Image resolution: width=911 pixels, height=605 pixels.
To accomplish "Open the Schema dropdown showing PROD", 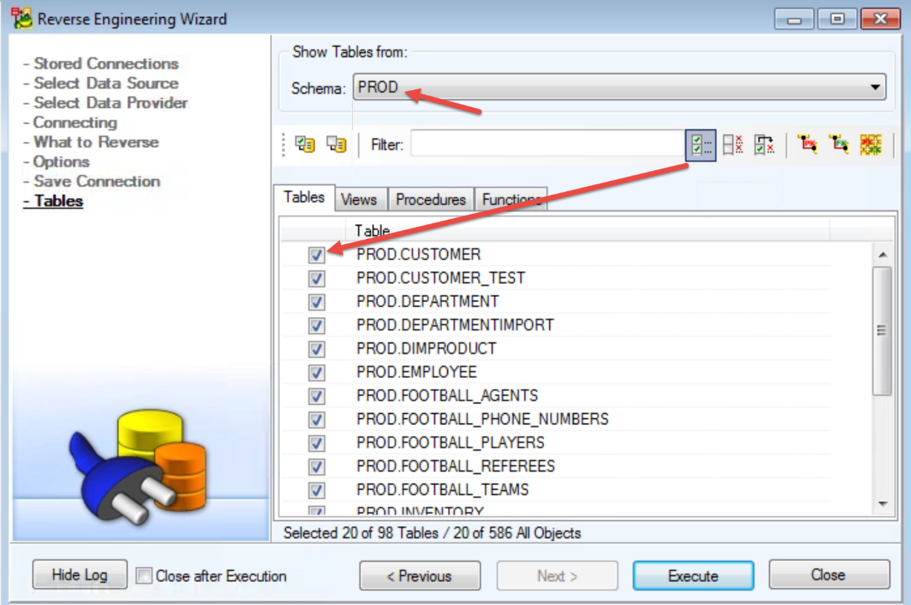I will (x=619, y=87).
